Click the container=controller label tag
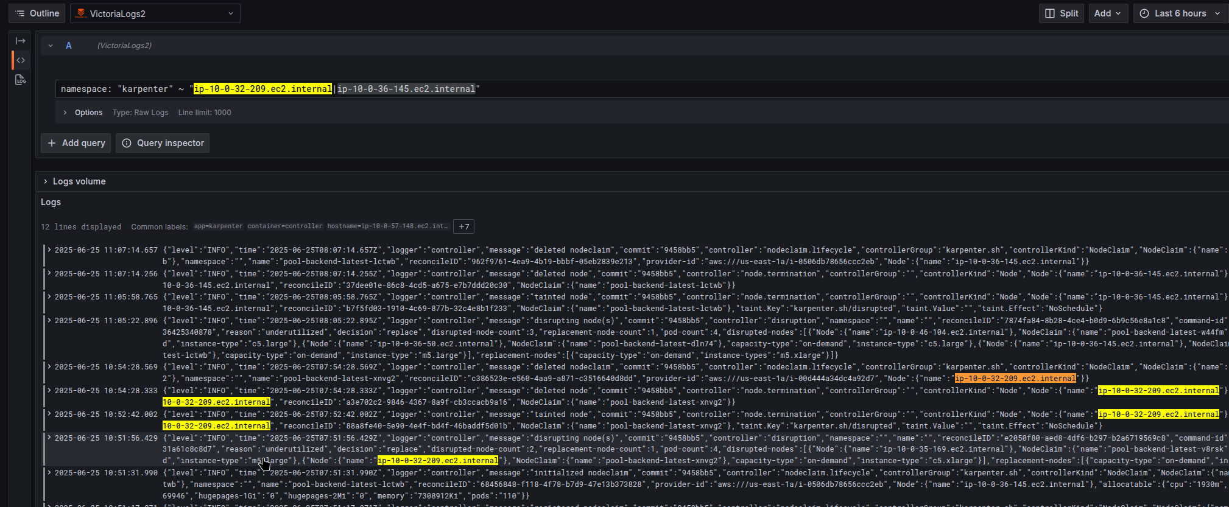This screenshot has width=1229, height=507. (285, 226)
